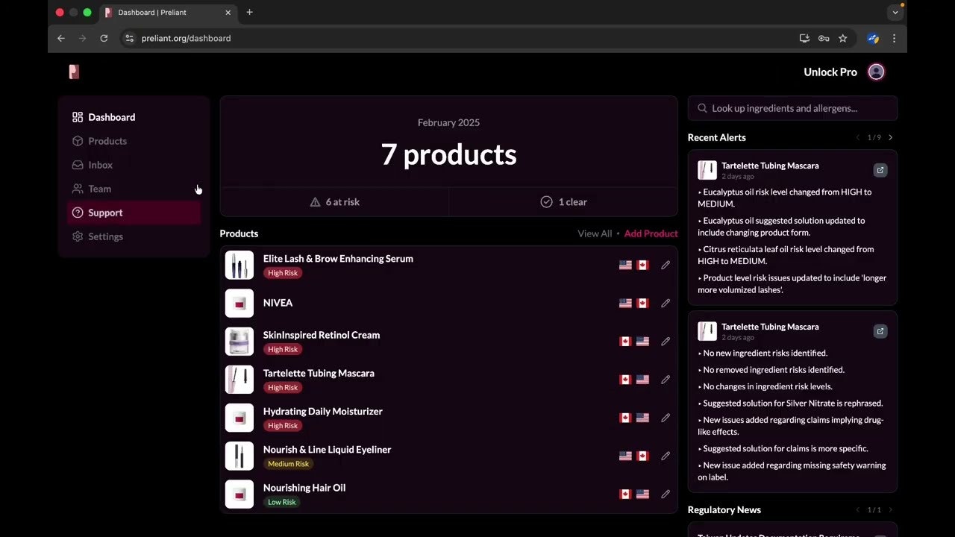Screen dimensions: 955x537
Task: Close the Dashboard browser tab
Action: coord(228,13)
